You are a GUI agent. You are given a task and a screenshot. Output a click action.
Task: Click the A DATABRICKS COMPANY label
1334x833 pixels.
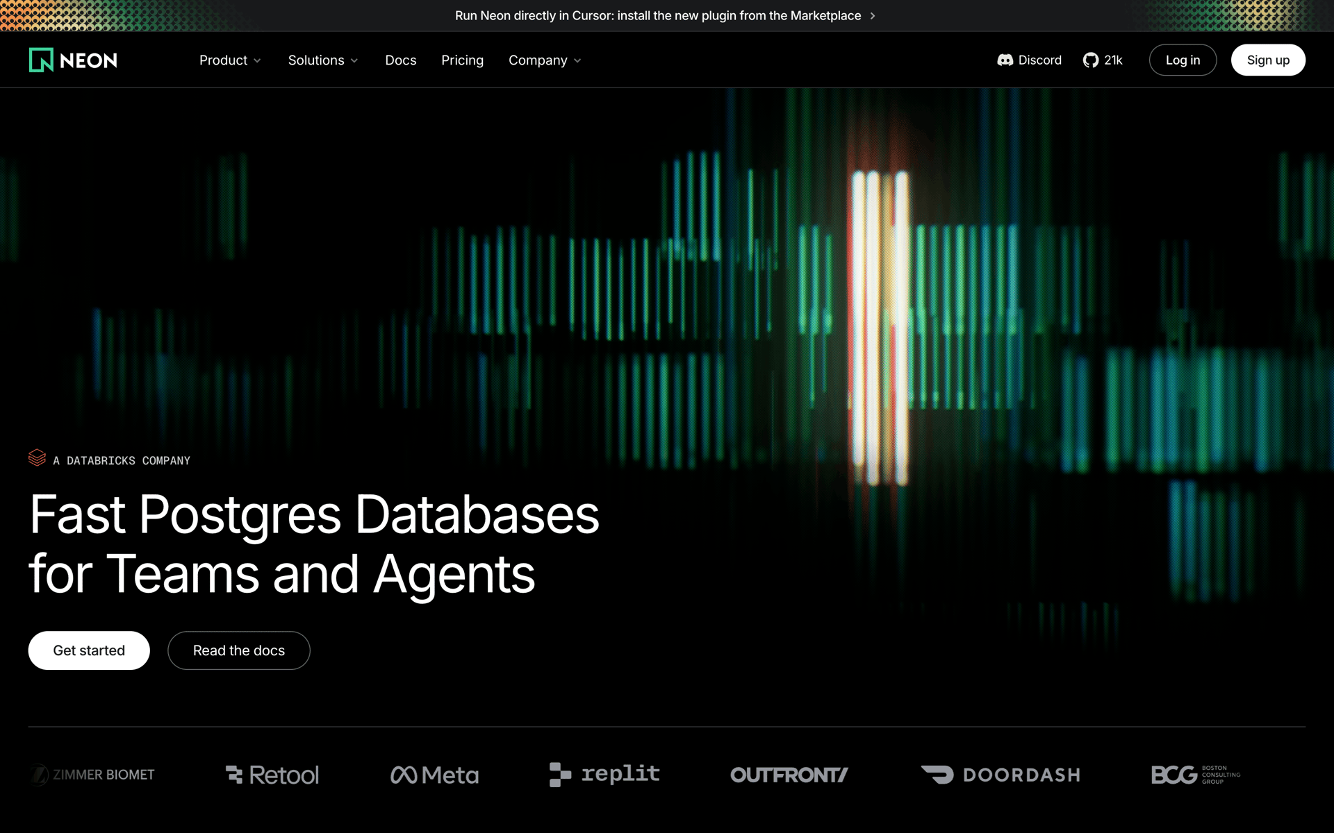point(122,461)
